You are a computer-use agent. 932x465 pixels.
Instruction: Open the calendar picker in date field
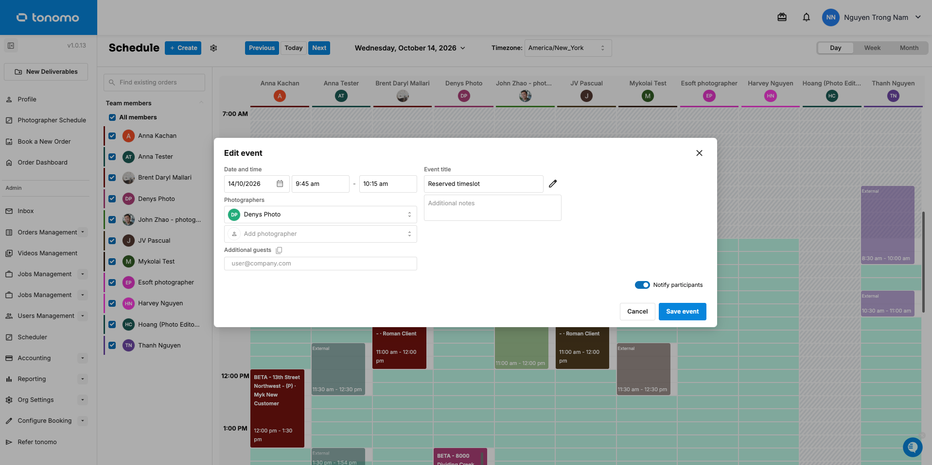coord(280,184)
